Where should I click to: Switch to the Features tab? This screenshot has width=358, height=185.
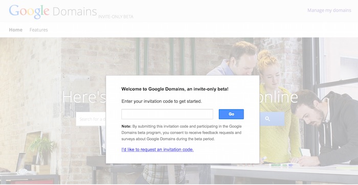coord(38,30)
